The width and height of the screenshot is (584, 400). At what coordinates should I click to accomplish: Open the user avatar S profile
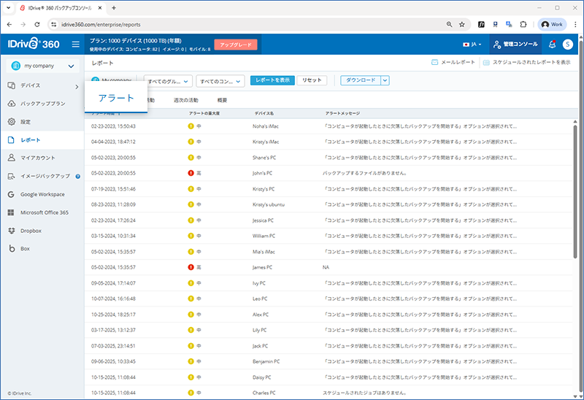[x=568, y=45]
